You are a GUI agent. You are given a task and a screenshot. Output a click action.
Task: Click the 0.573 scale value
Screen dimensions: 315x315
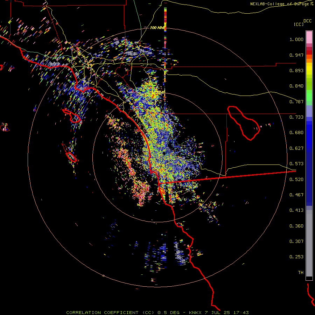pyautogui.click(x=296, y=164)
